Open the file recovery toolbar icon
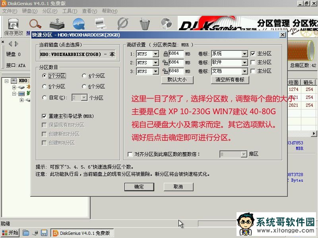 coord(57,24)
